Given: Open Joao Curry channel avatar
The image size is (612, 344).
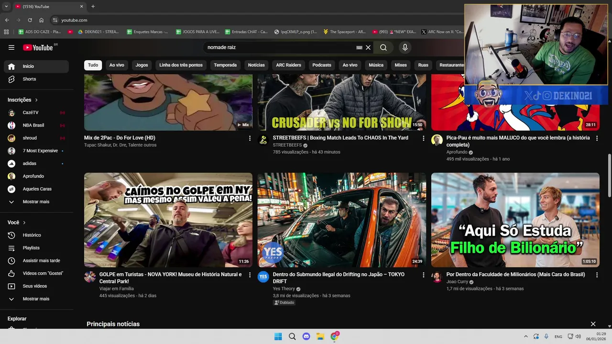Looking at the screenshot, I should [437, 277].
